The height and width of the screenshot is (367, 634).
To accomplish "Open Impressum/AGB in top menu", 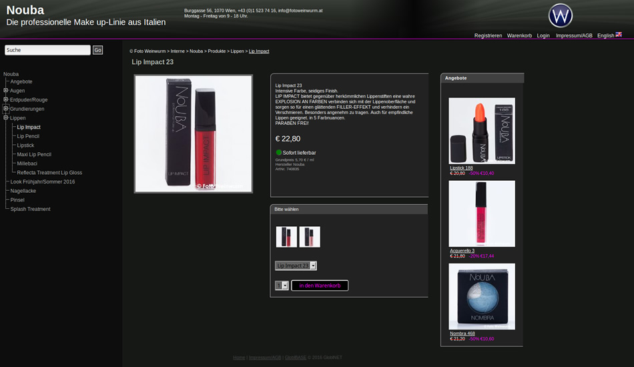I will click(574, 35).
